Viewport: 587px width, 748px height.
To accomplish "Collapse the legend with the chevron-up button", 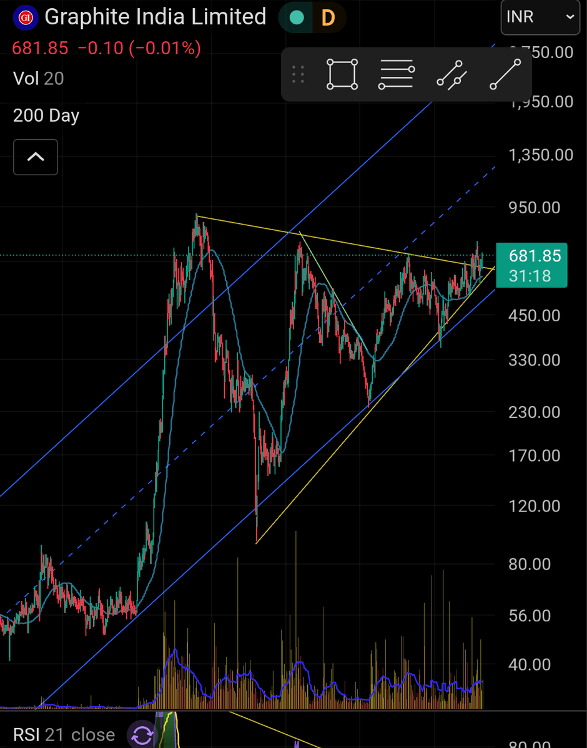I will (x=35, y=157).
